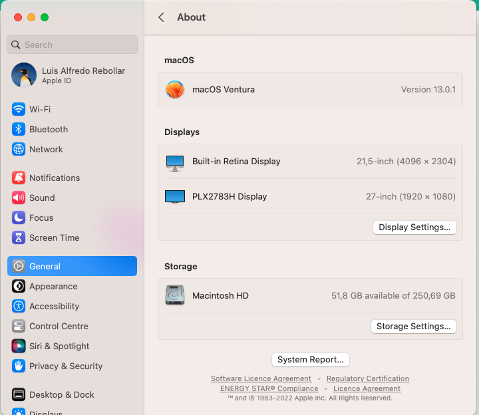Click the General gear icon
This screenshot has height=415, width=479.
coord(19,266)
